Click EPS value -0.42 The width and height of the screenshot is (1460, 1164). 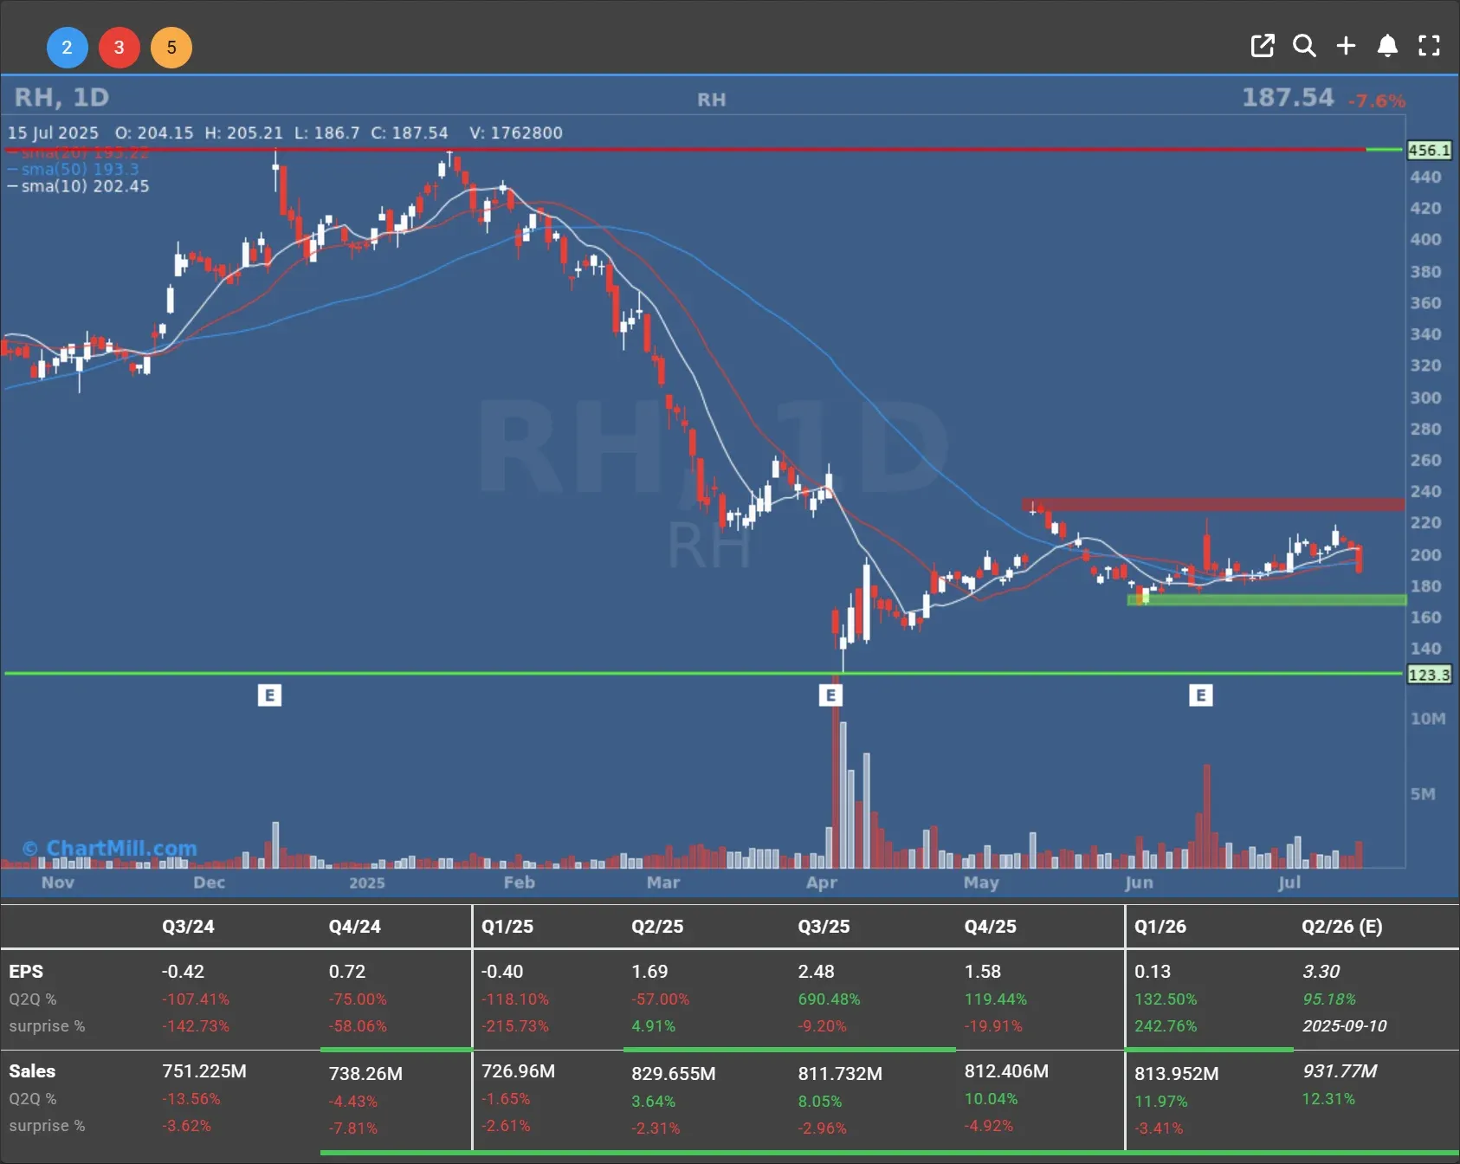click(183, 972)
